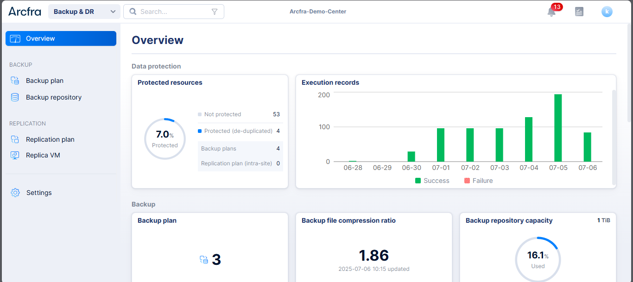Open the task list icon in header
The height and width of the screenshot is (282, 633).
click(x=579, y=12)
